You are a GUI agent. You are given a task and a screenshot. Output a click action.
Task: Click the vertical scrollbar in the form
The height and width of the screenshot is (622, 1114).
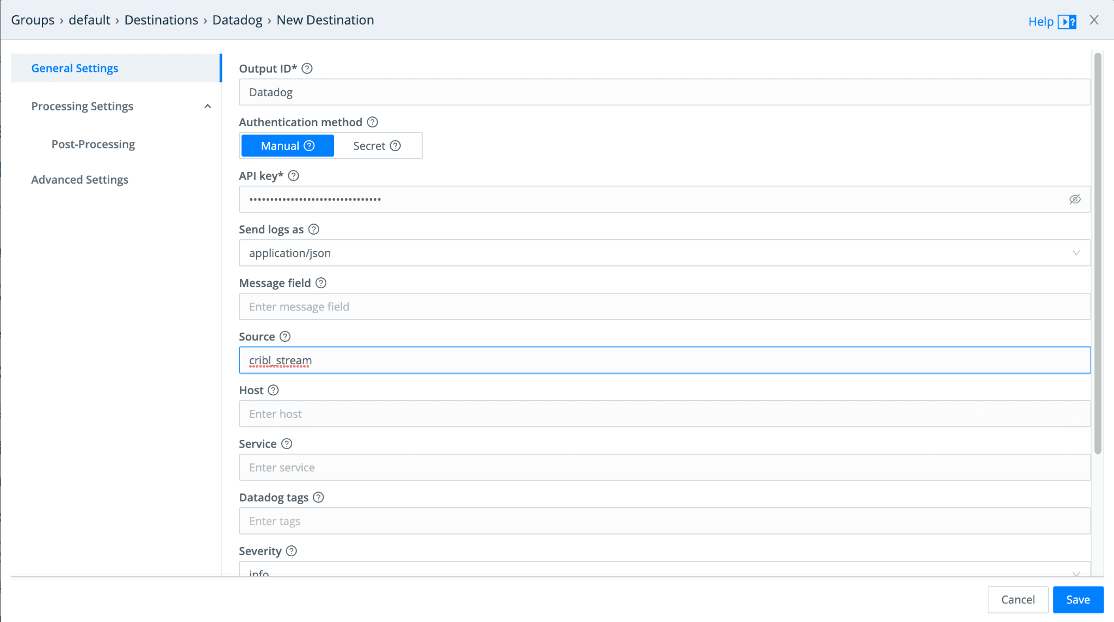tap(1098, 253)
